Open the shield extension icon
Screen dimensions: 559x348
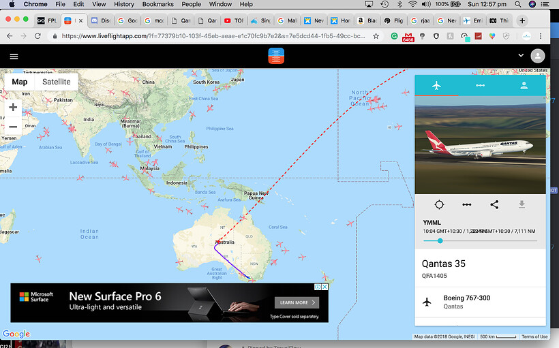tap(436, 36)
